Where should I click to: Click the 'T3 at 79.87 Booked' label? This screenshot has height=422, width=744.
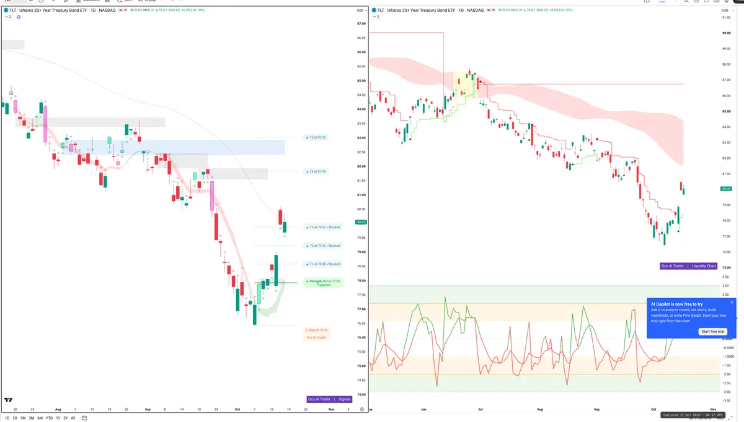[x=322, y=227]
